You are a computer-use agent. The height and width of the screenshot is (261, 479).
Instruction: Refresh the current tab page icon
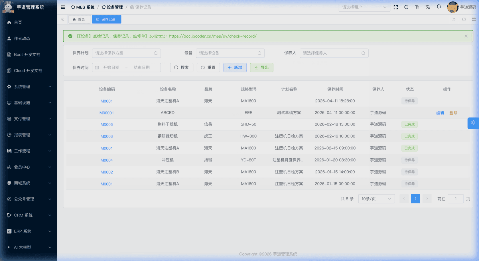point(464,19)
